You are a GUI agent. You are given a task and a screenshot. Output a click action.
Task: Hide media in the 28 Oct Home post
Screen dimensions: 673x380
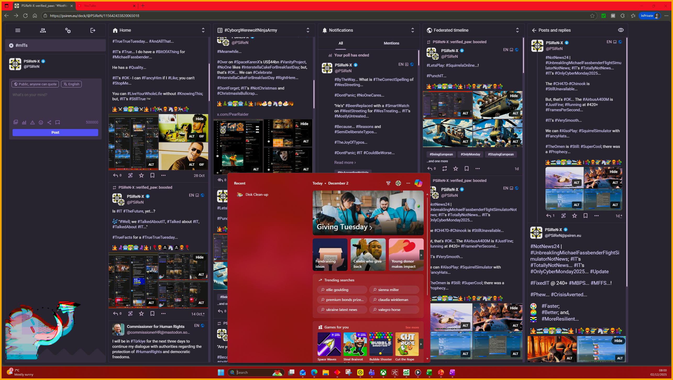tap(200, 119)
